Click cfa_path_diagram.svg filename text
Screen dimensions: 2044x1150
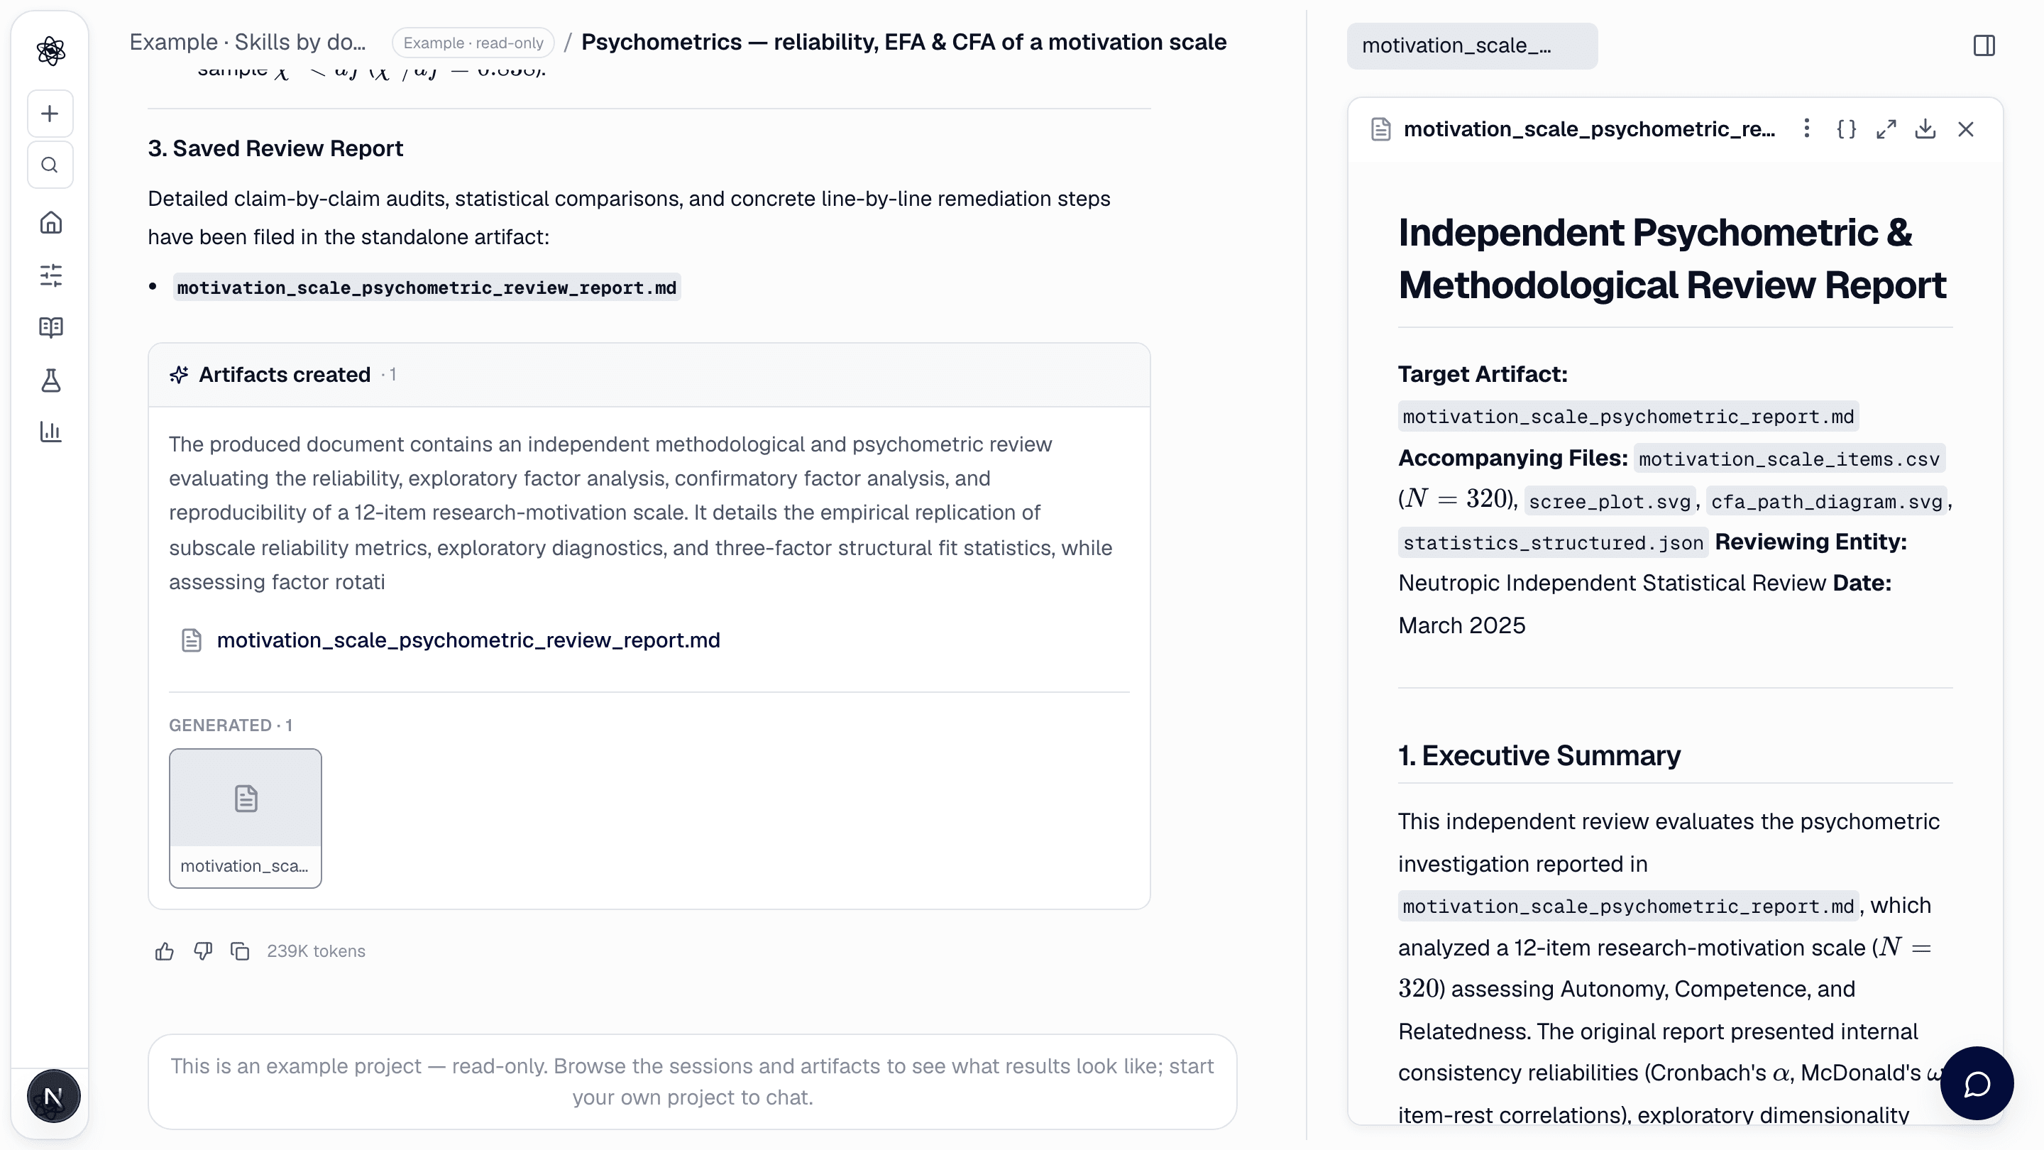pyautogui.click(x=1826, y=500)
